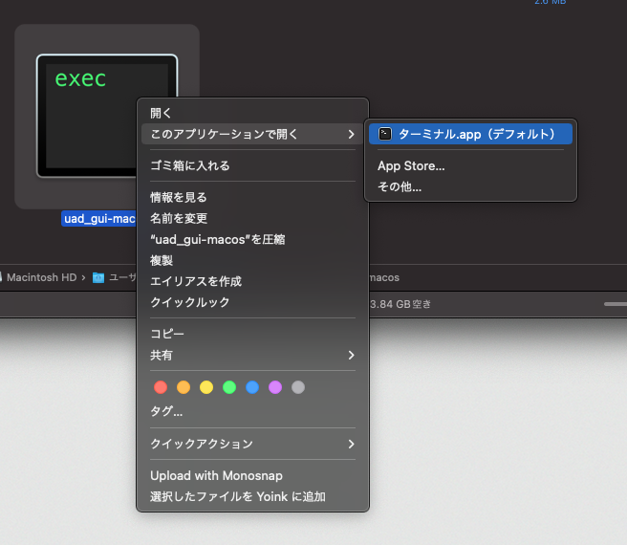Viewport: 627px width, 545px height.
Task: Compress with "uad_gui-macos"を圧縮
Action: (x=218, y=240)
